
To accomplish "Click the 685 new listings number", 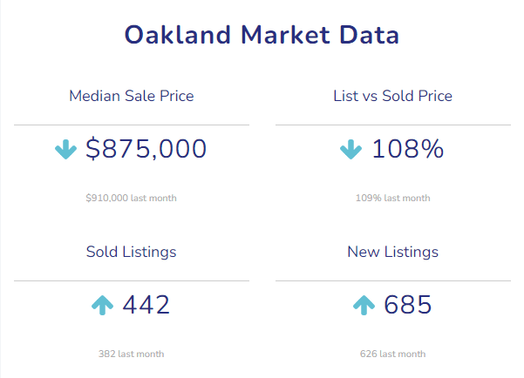I will pyautogui.click(x=407, y=305).
